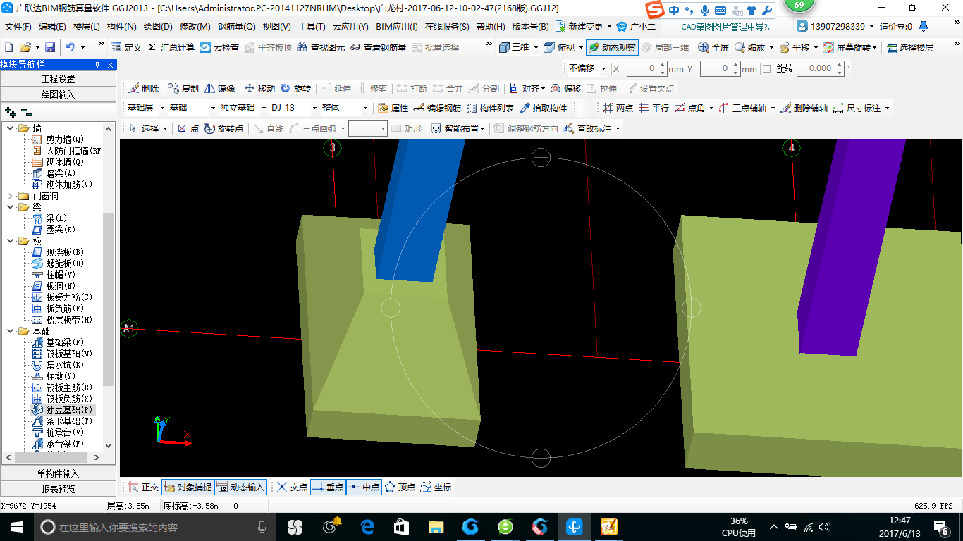Select 旋转点 rotate point tool
The width and height of the screenshot is (963, 541).
223,128
